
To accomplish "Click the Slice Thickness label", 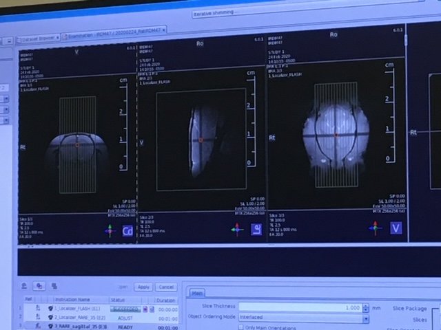I will [x=218, y=306].
